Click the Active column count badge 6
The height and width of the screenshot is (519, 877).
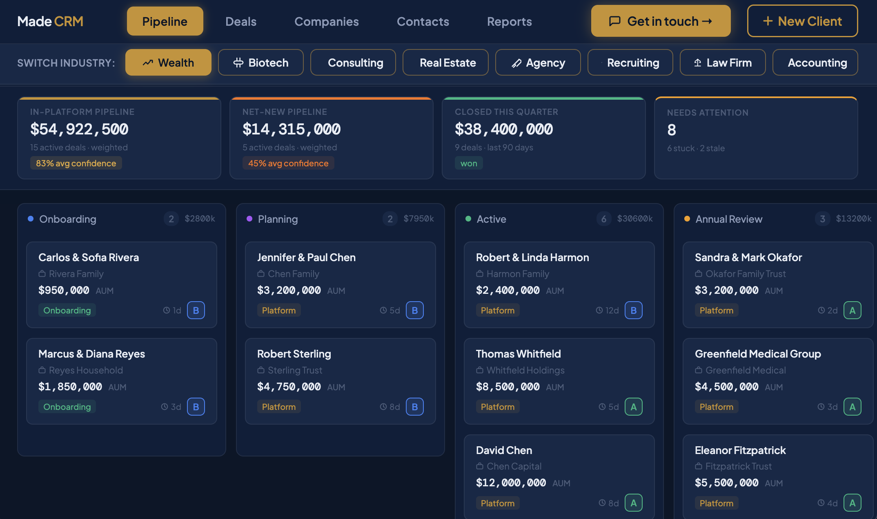[x=604, y=219]
